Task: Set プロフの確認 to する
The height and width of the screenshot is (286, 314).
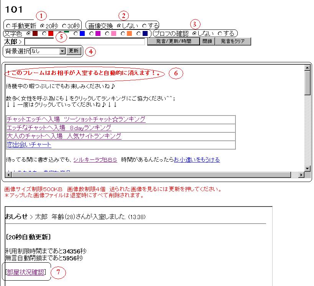Action: [220, 34]
